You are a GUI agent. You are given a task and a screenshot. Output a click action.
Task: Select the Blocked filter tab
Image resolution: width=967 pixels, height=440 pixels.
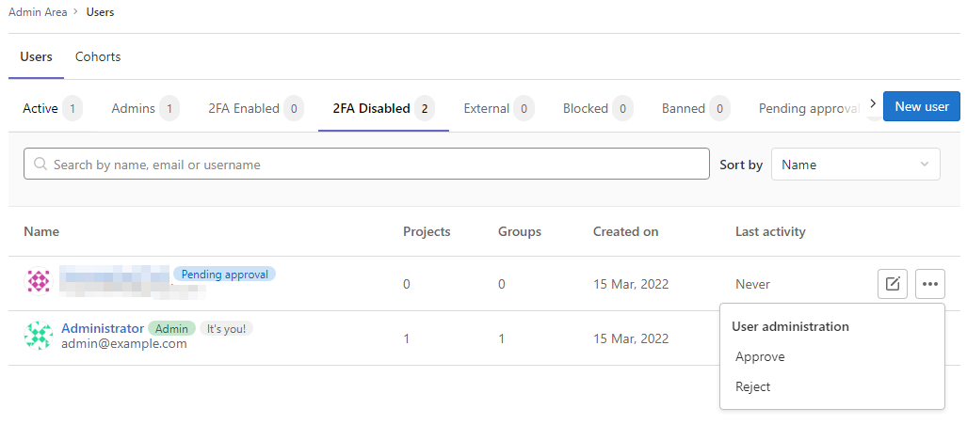pos(598,109)
